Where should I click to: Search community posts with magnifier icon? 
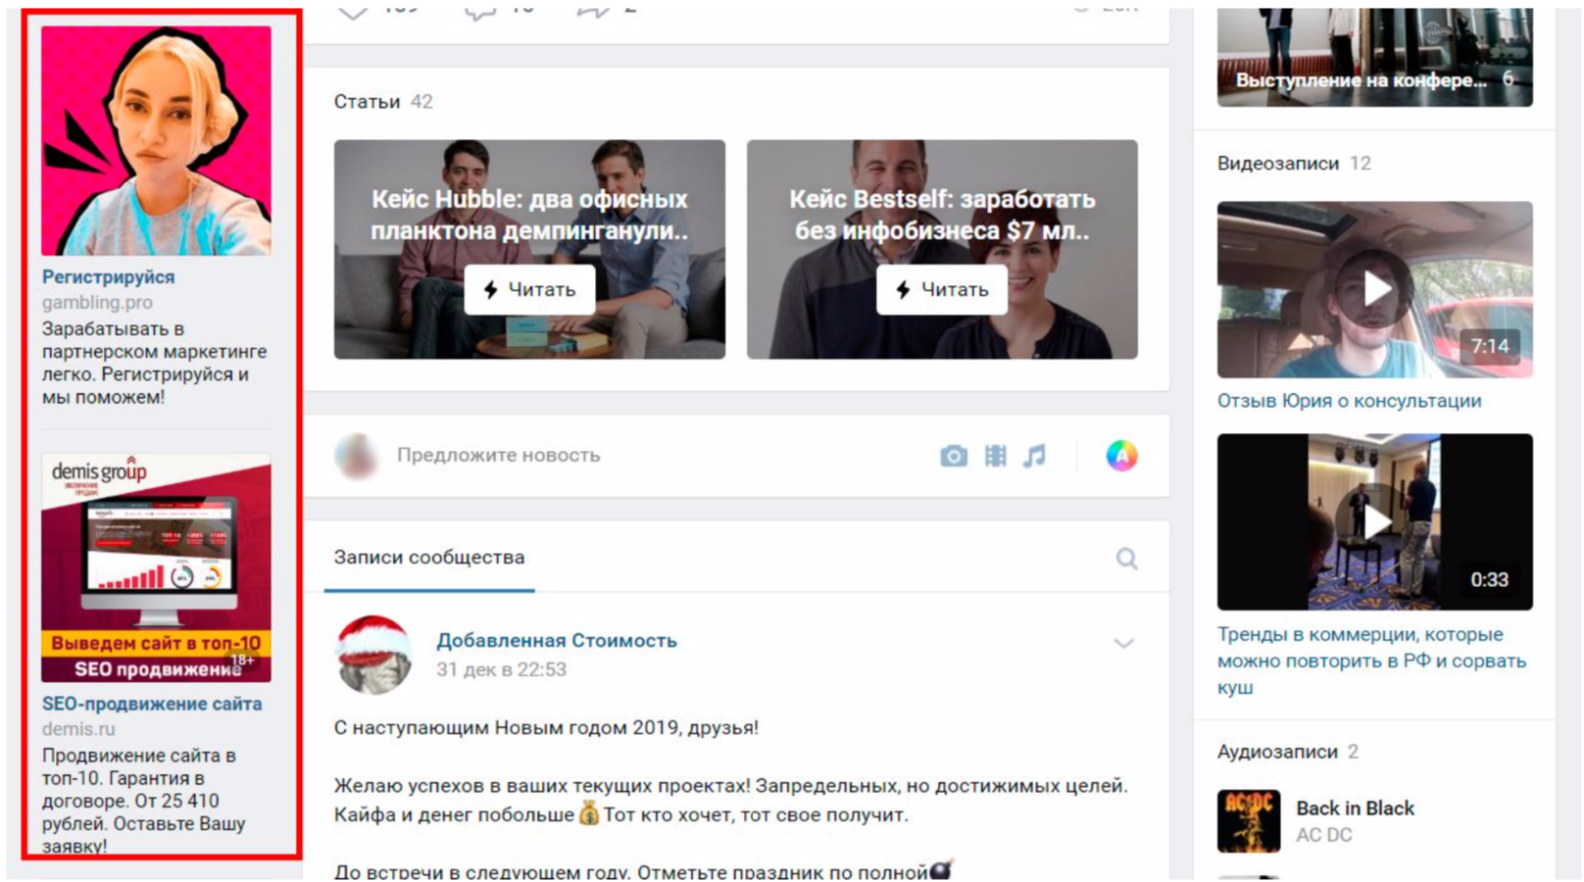[x=1126, y=559]
